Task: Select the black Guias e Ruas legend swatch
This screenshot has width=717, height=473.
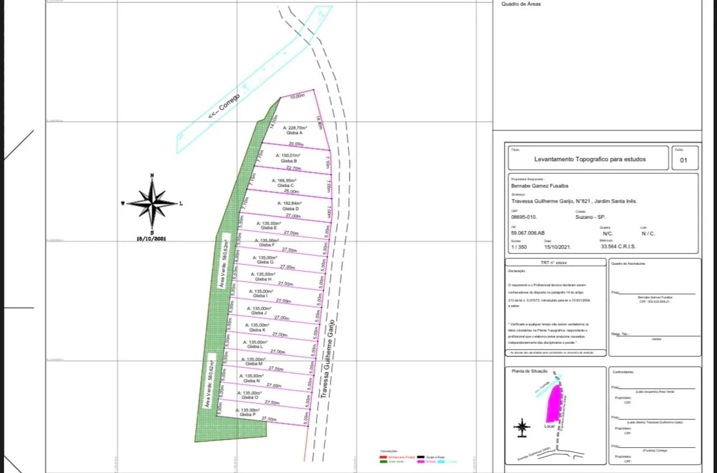Action: [x=421, y=457]
